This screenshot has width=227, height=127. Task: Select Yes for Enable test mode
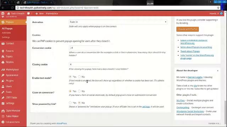tap(70, 77)
